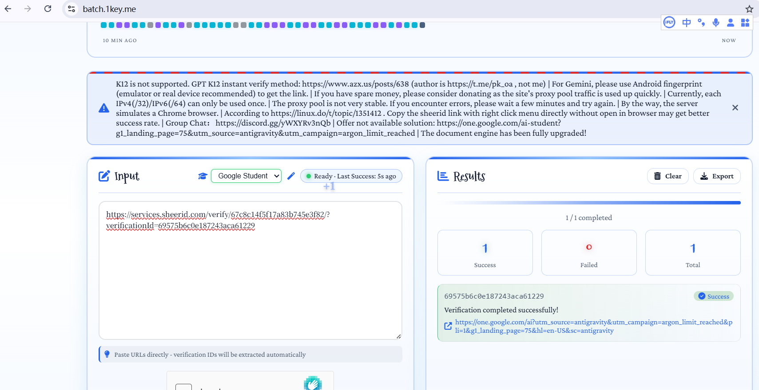
Task: Toggle the punctuation mode icon in the iFLY bar
Action: tap(701, 22)
